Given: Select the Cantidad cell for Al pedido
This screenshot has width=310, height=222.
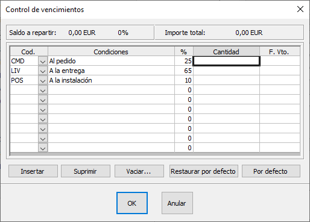Looking at the screenshot, I should [226, 61].
